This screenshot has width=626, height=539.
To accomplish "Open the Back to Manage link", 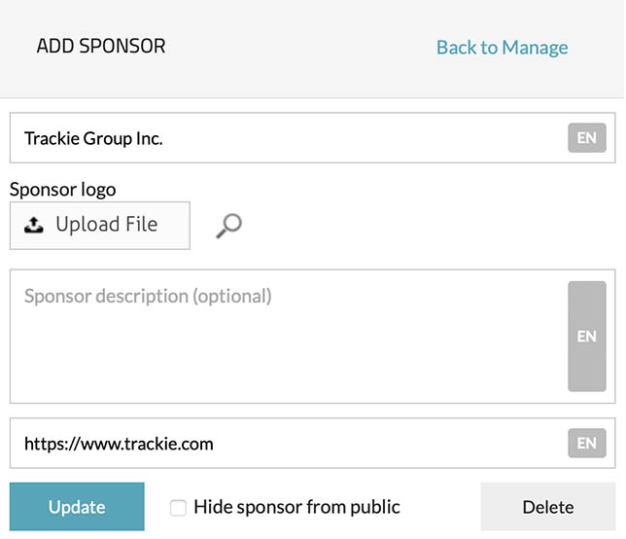I will click(x=502, y=48).
